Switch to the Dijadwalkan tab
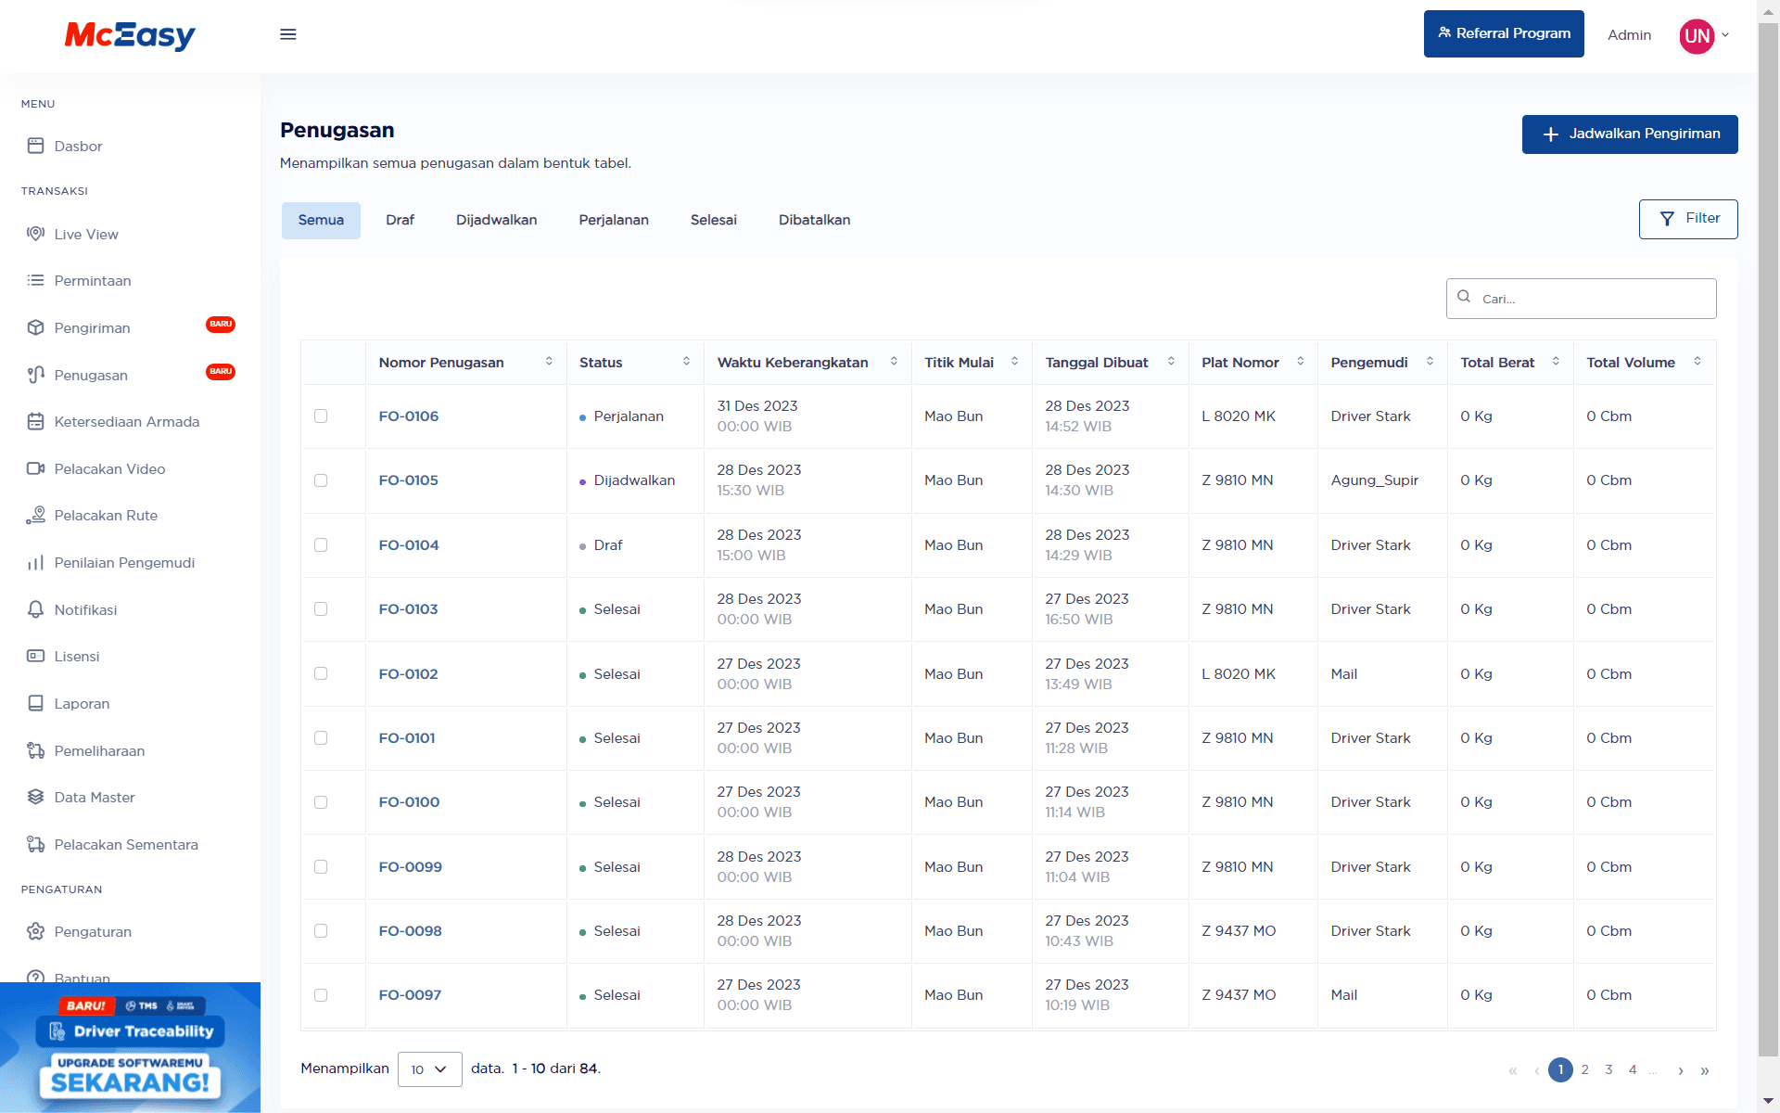Viewport: 1780px width, 1113px height. 496,220
